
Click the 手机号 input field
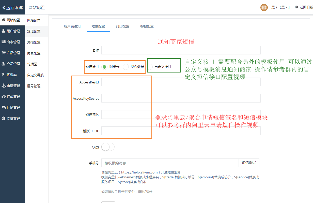point(170,163)
